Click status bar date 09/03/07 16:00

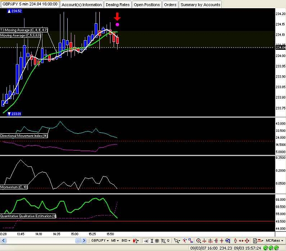coord(204,248)
